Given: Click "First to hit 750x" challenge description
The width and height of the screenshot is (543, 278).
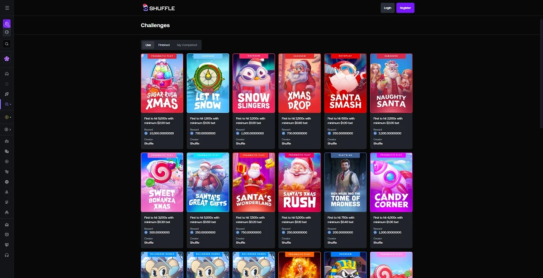Looking at the screenshot, I should (342, 220).
